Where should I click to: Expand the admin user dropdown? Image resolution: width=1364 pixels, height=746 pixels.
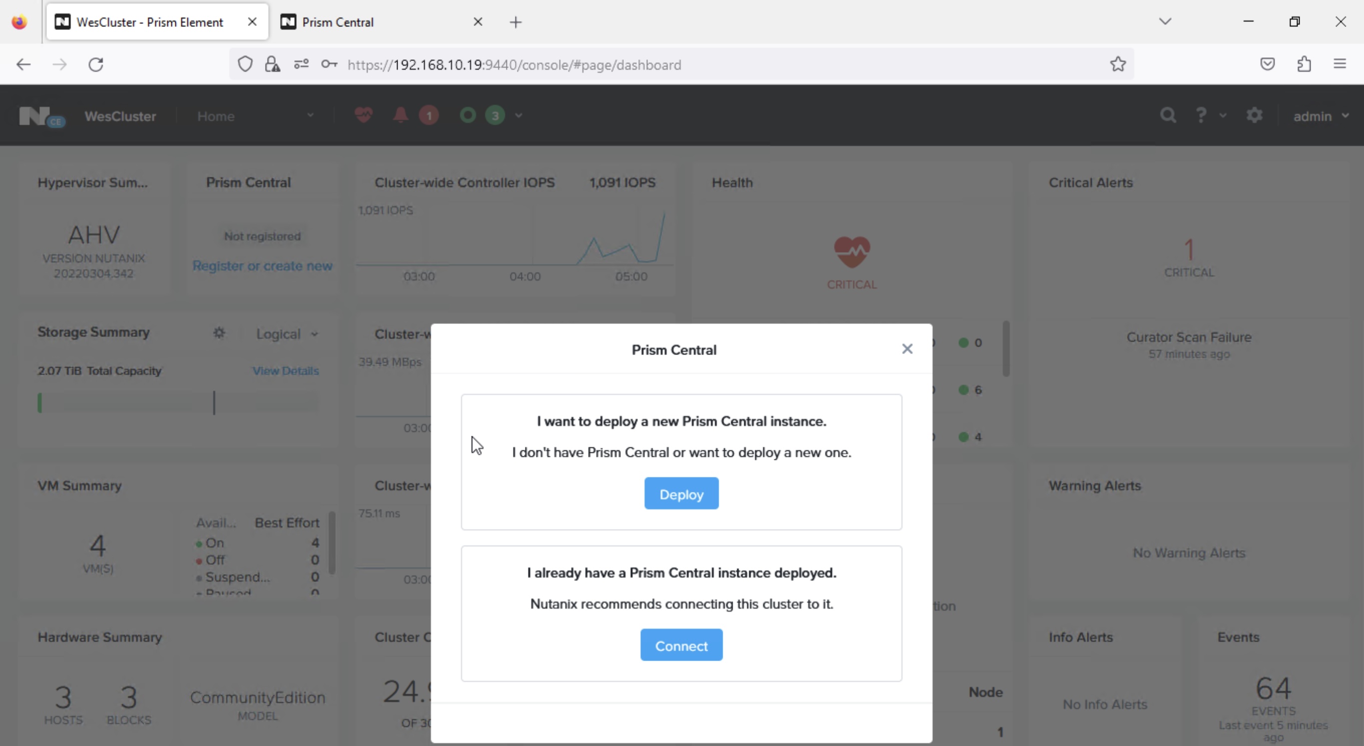[1321, 116]
